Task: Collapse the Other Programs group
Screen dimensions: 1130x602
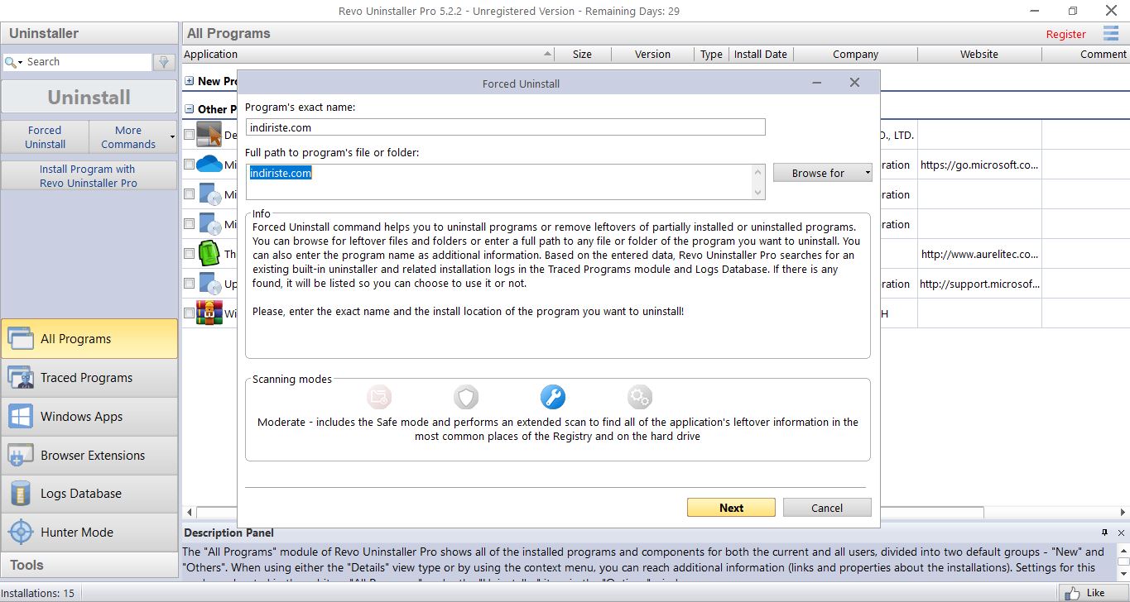Action: [190, 109]
